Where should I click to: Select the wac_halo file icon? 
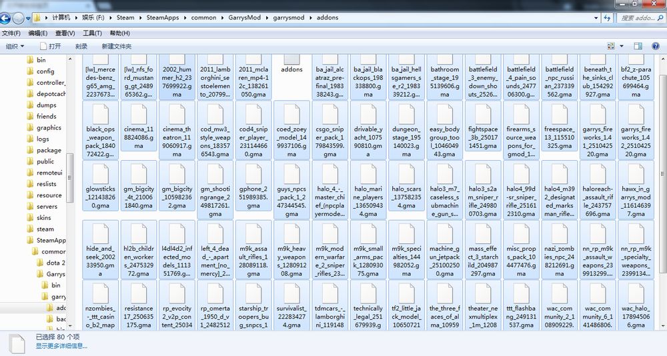coord(636,293)
